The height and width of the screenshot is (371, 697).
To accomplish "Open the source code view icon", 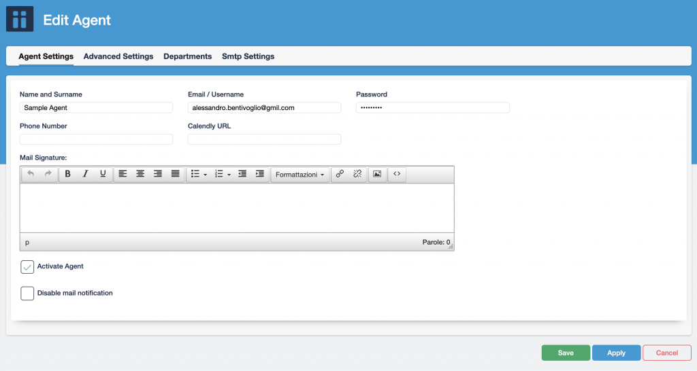I will (x=397, y=175).
